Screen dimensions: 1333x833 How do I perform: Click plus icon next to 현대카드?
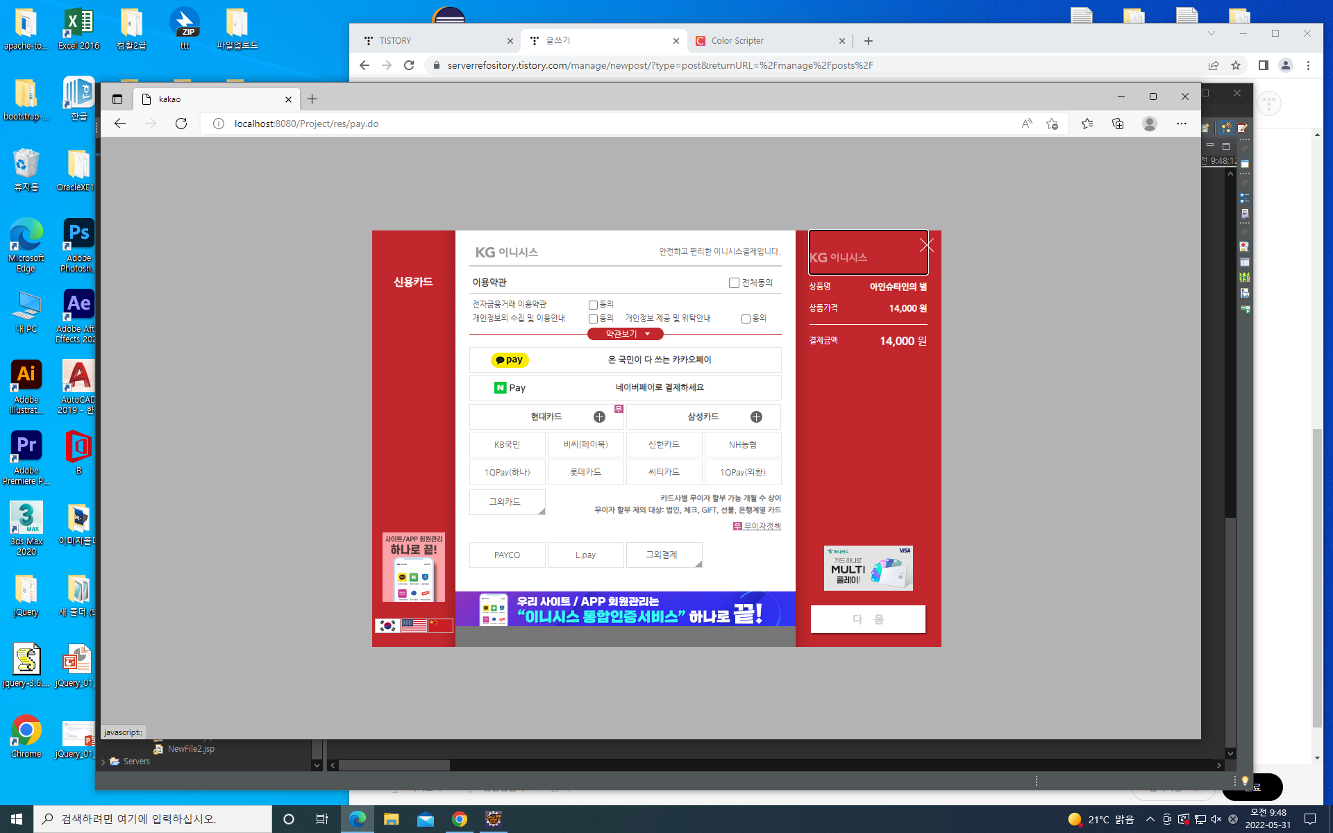tap(599, 416)
